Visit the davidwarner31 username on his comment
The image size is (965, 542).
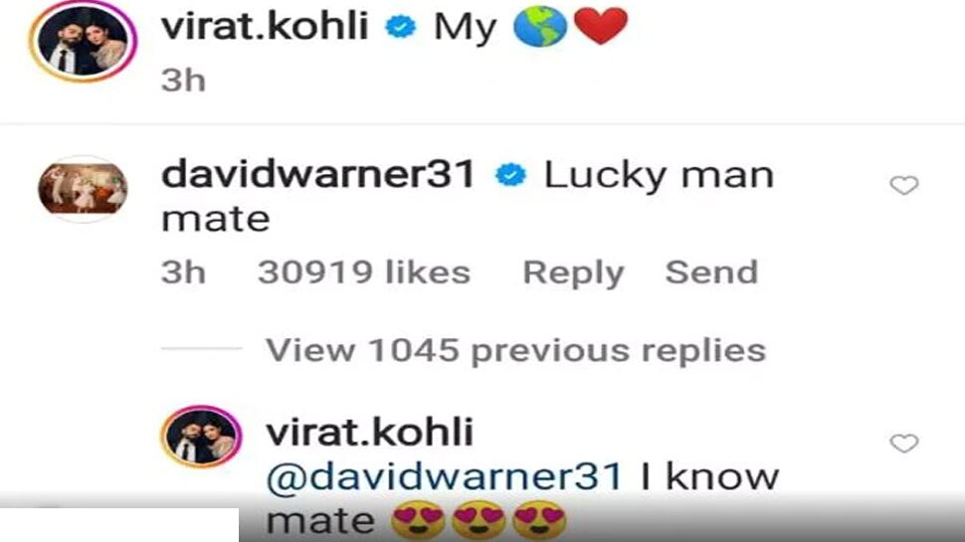pos(318,174)
